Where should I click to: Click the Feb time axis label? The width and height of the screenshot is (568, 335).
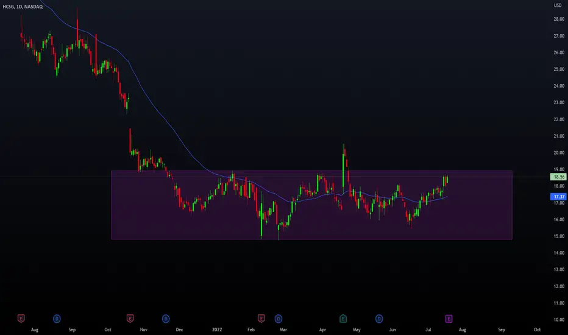tap(251, 330)
